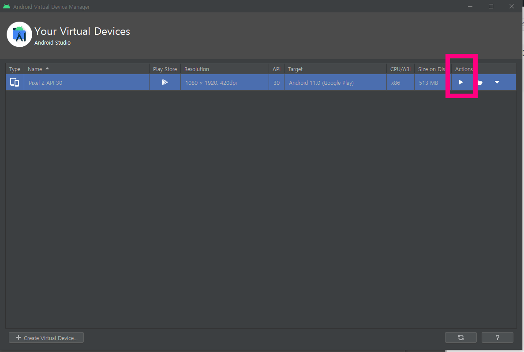The height and width of the screenshot is (352, 524).
Task: Click the Android Studio logo icon
Action: coord(19,34)
